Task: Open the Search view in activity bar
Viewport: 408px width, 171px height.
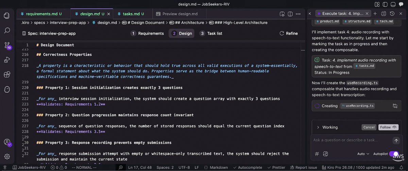Action: 6,31
